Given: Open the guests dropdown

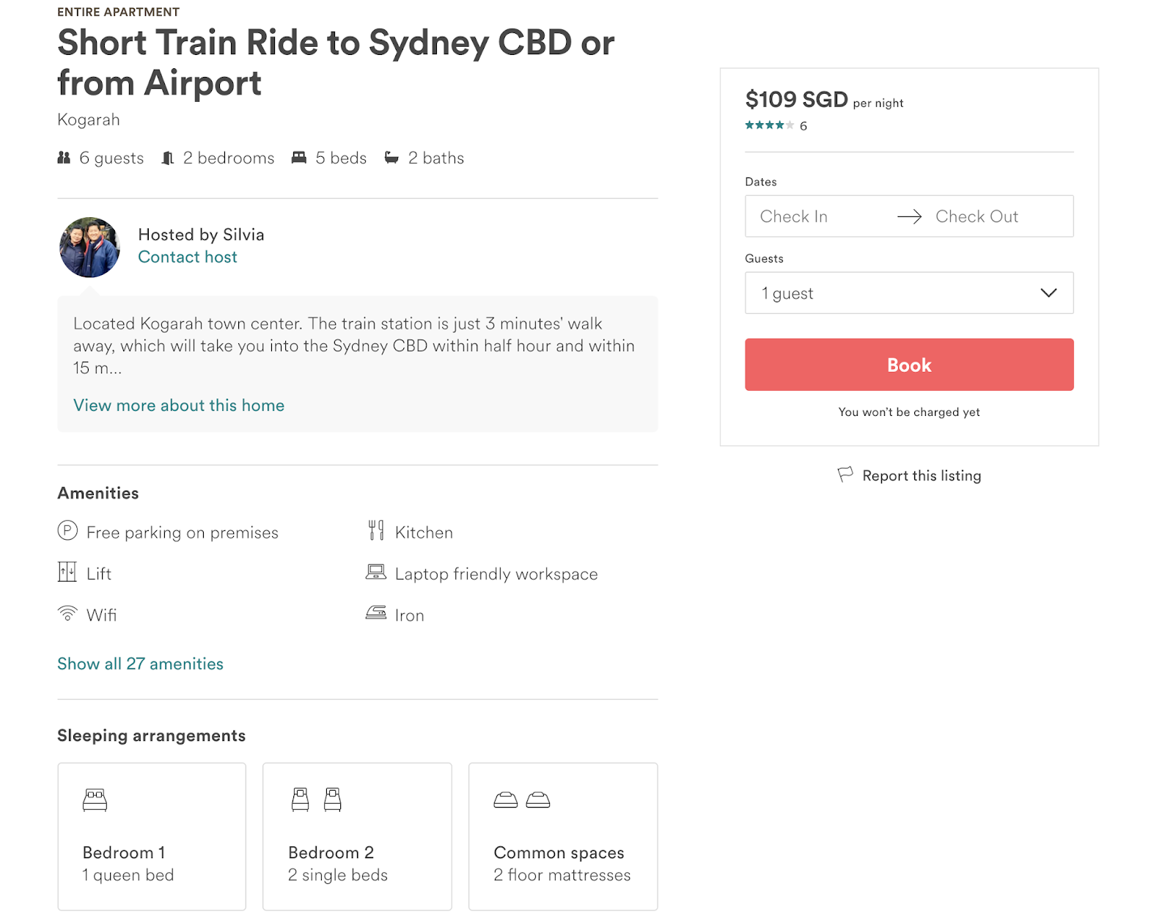Looking at the screenshot, I should (908, 293).
